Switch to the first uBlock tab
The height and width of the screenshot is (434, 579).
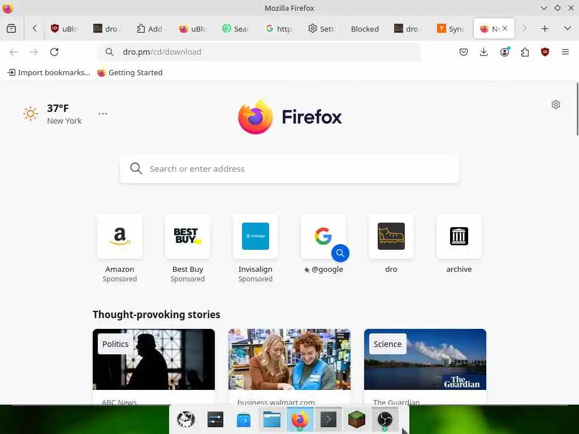(66, 28)
